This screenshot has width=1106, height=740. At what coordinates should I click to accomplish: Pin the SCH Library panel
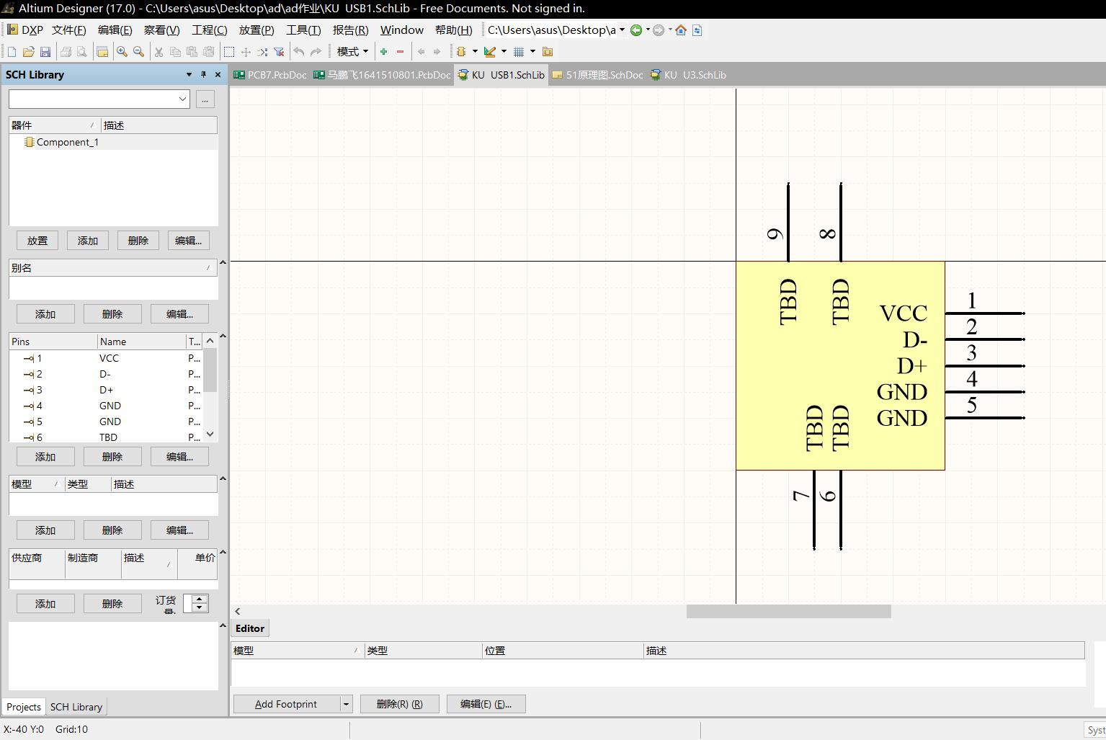click(203, 74)
